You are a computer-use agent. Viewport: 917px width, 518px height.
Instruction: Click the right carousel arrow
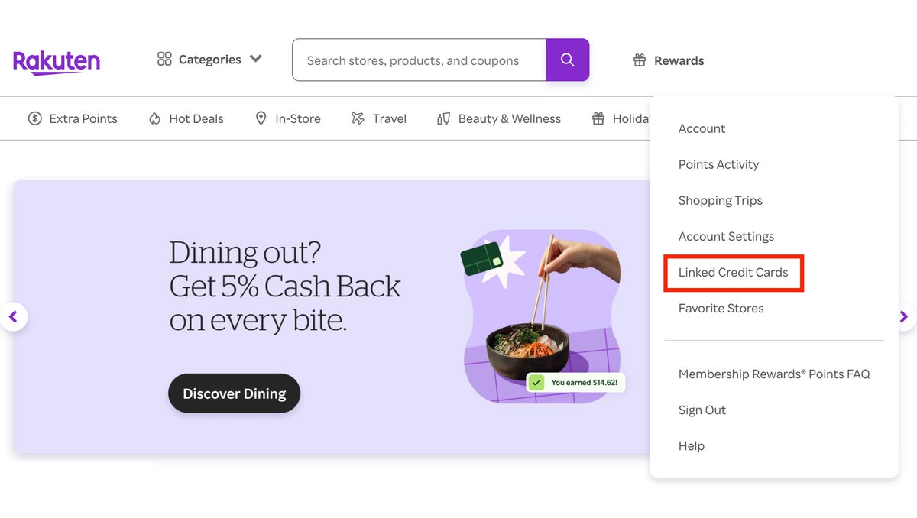pyautogui.click(x=903, y=316)
